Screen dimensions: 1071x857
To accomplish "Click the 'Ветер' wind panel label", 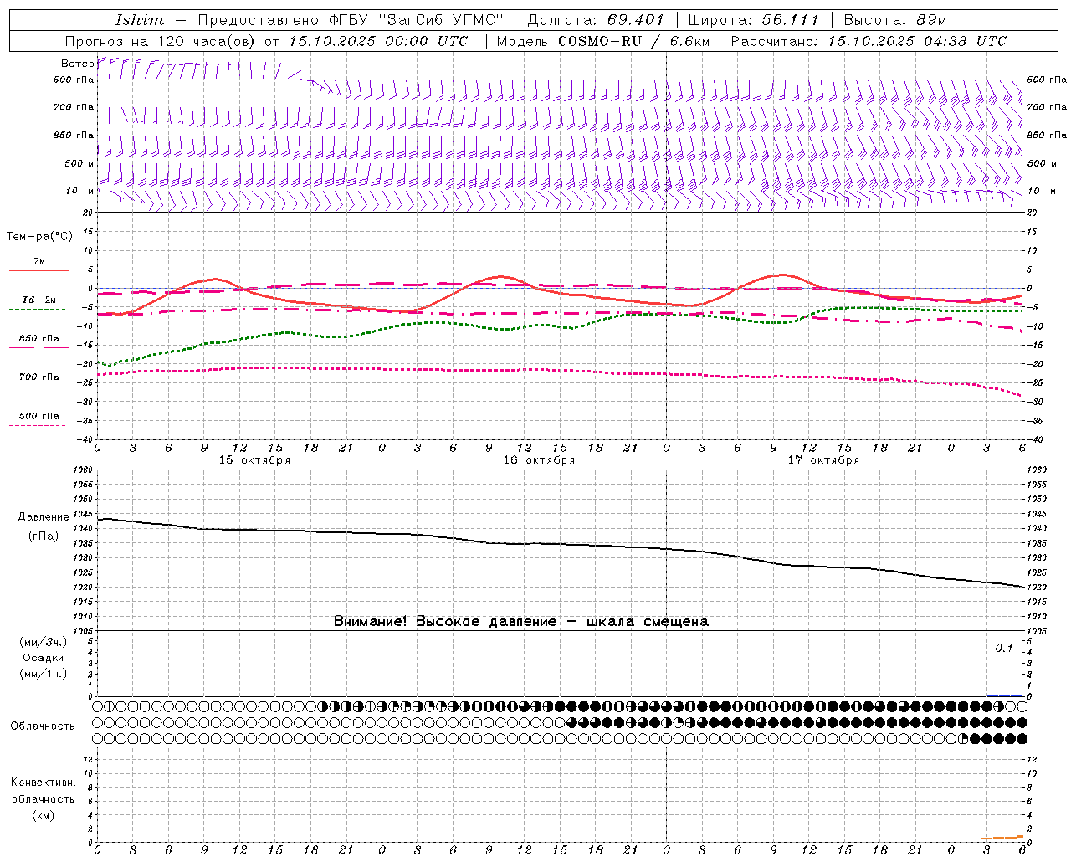I will pyautogui.click(x=77, y=64).
